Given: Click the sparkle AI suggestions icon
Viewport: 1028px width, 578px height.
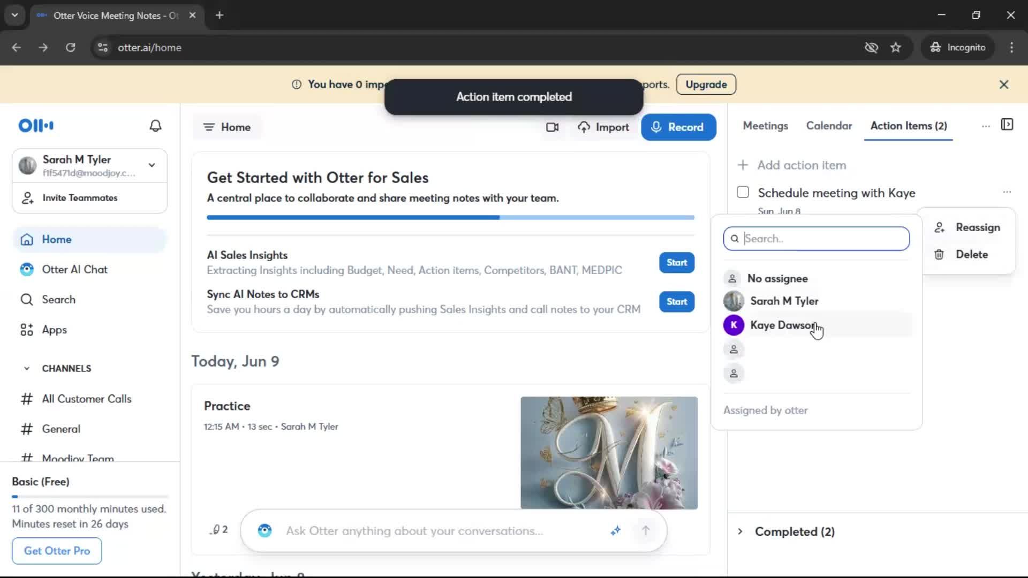Looking at the screenshot, I should 616,531.
